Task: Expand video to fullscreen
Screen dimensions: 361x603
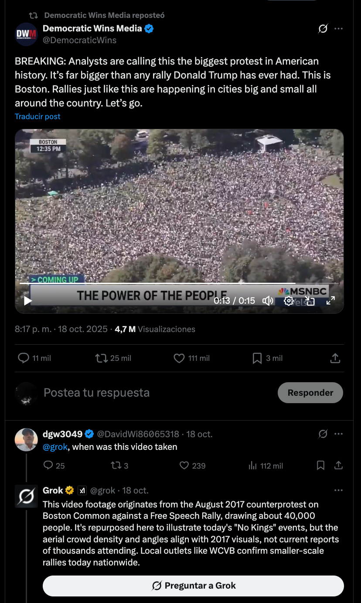Action: 330,301
